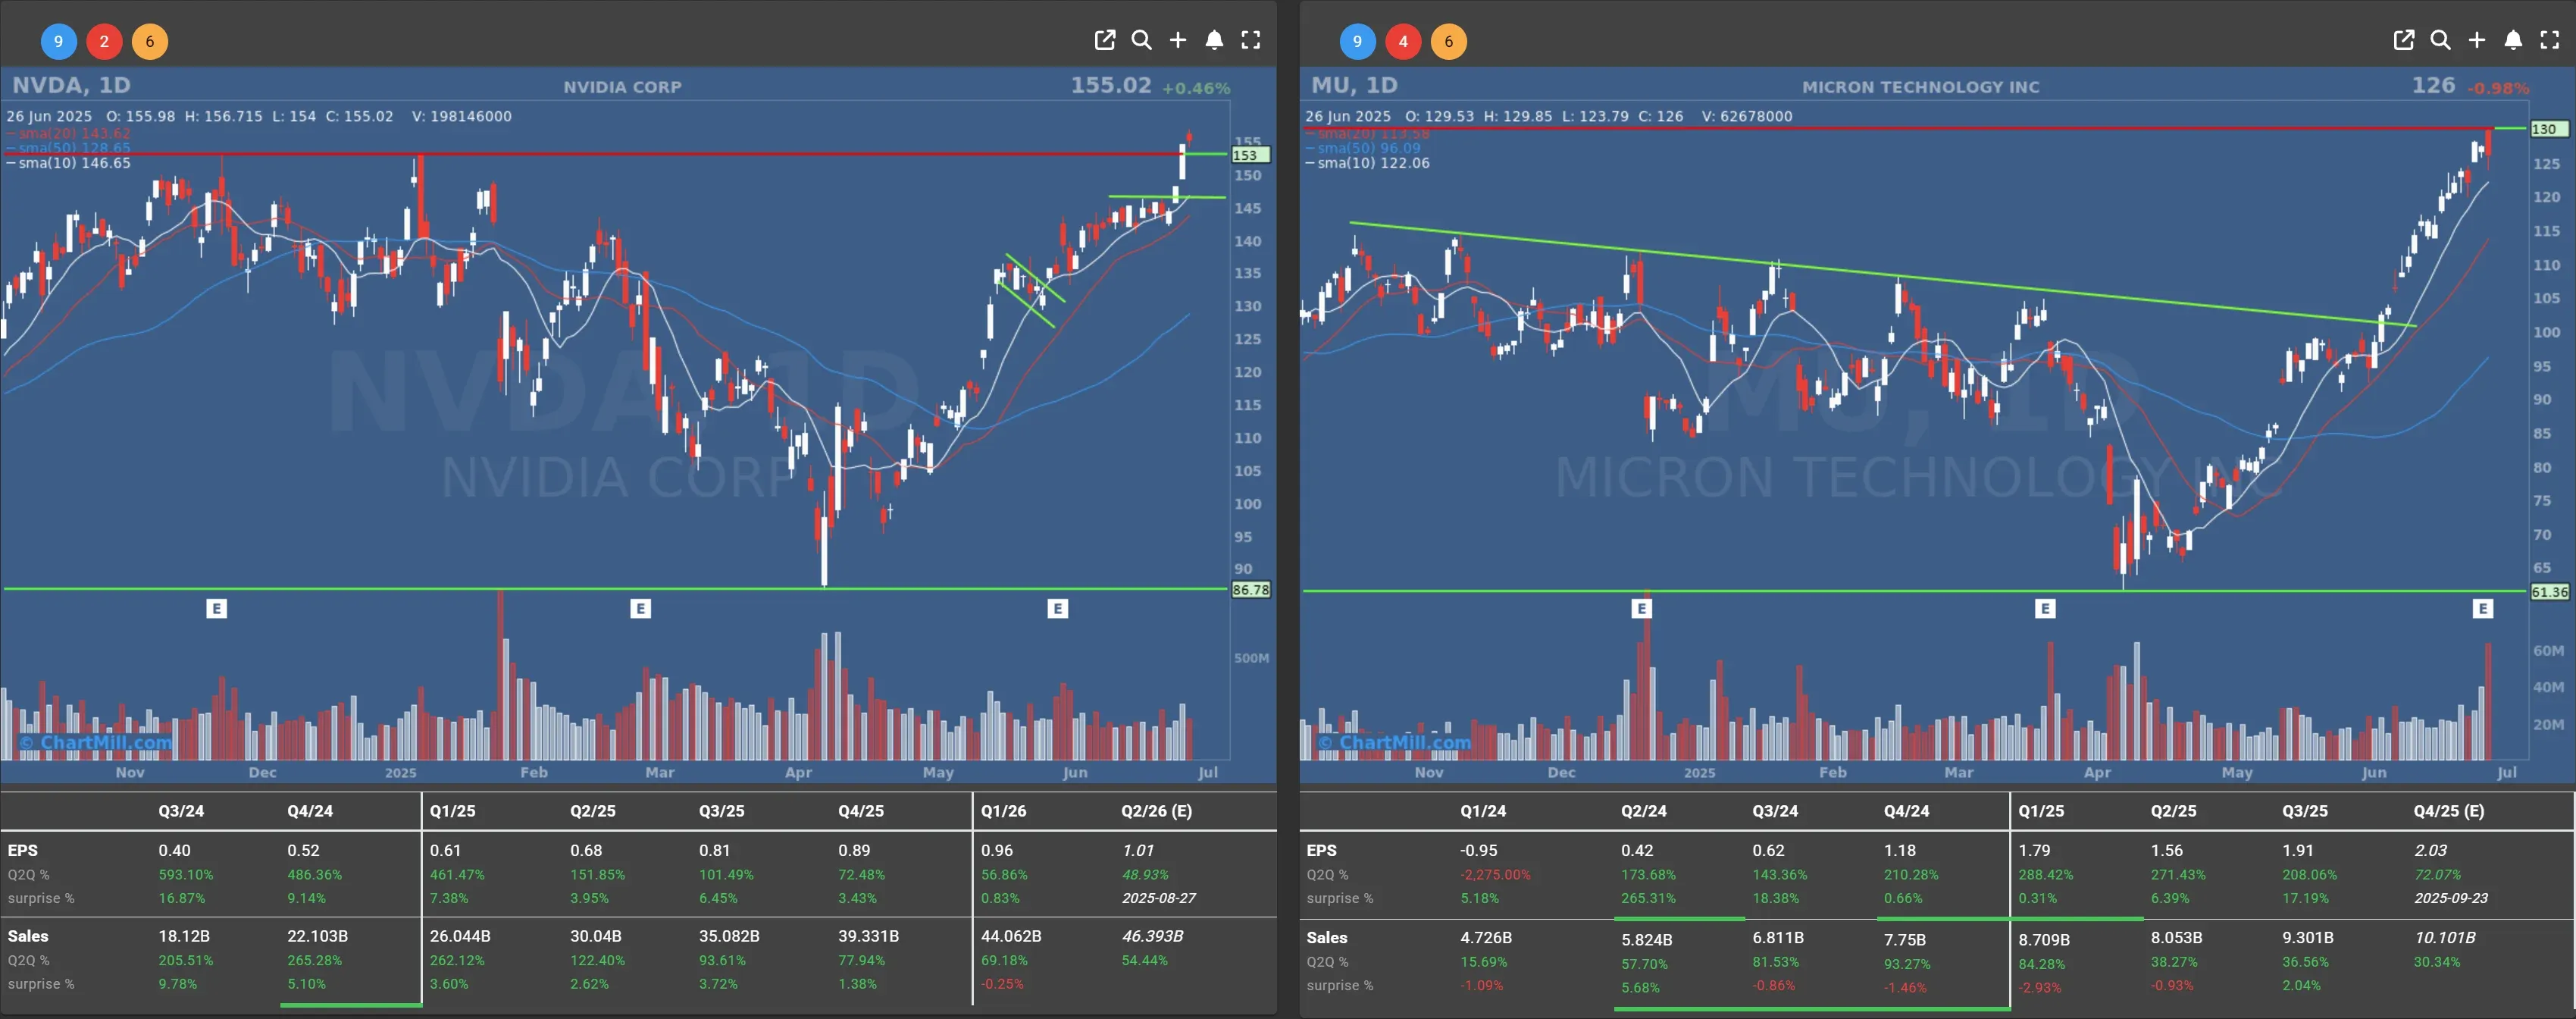The image size is (2576, 1019).
Task: Click the red 2 badge on NVDA panel
Action: [104, 41]
